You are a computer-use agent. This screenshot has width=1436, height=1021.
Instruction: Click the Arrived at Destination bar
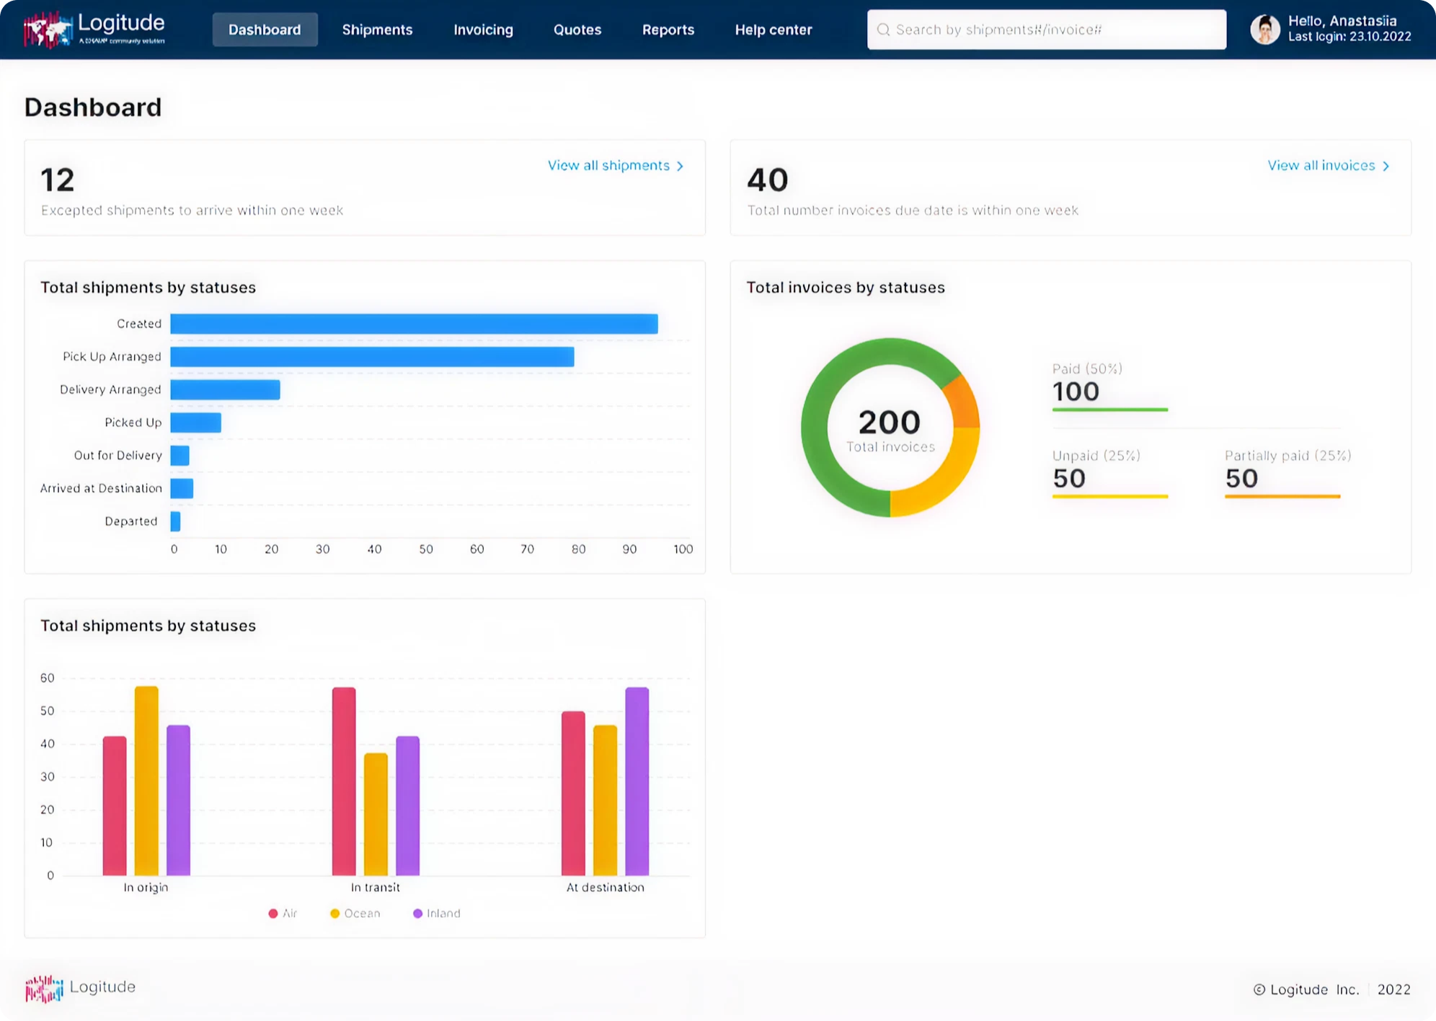[x=182, y=488]
